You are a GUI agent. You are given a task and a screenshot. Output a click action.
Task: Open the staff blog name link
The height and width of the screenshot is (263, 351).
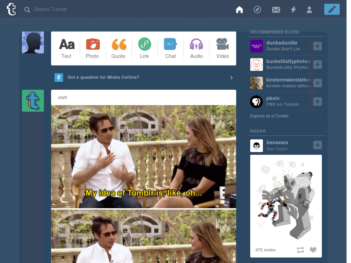[62, 98]
